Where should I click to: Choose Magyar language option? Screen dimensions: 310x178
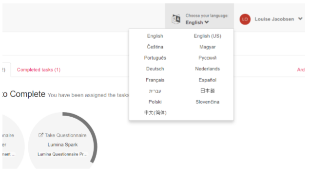click(207, 47)
